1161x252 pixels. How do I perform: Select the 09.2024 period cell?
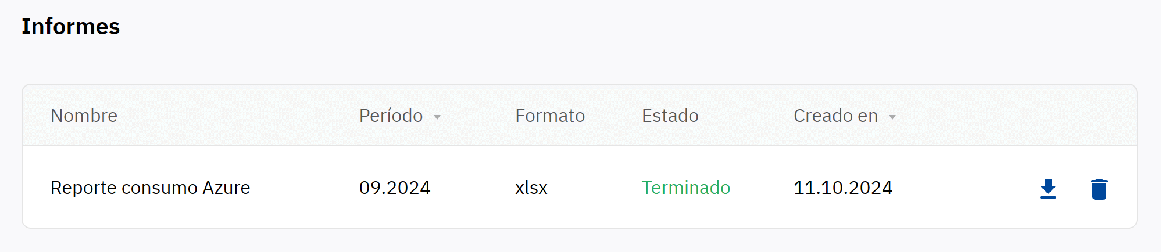[394, 188]
